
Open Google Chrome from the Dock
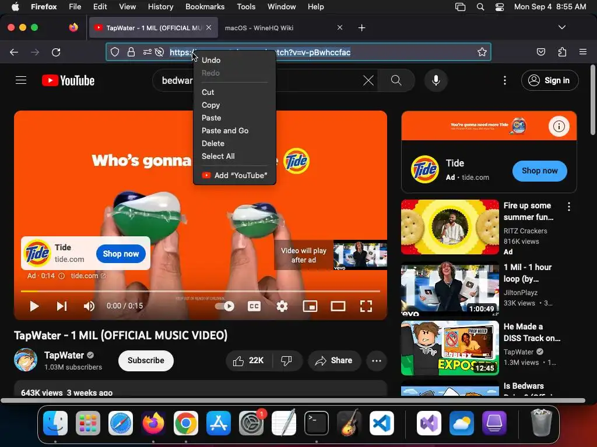click(186, 423)
